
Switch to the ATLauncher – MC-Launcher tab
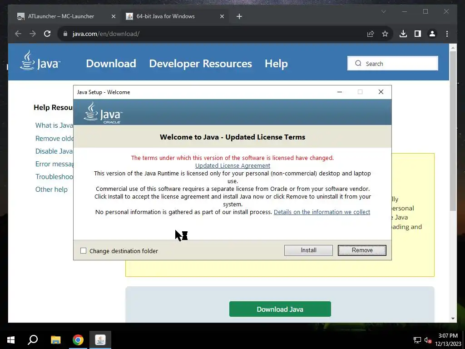[x=61, y=16]
